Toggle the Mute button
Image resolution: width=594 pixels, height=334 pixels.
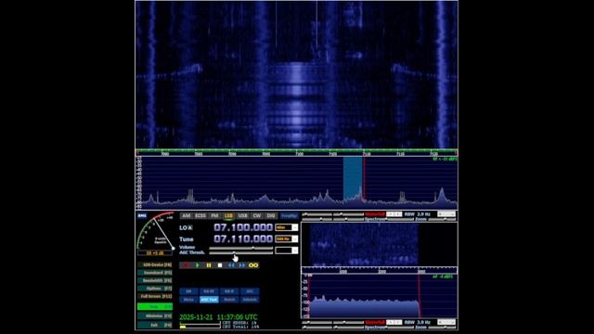[188, 300]
